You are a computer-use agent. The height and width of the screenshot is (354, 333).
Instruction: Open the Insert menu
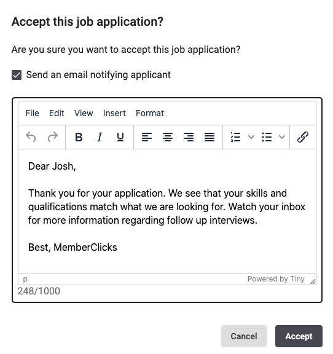tap(114, 113)
